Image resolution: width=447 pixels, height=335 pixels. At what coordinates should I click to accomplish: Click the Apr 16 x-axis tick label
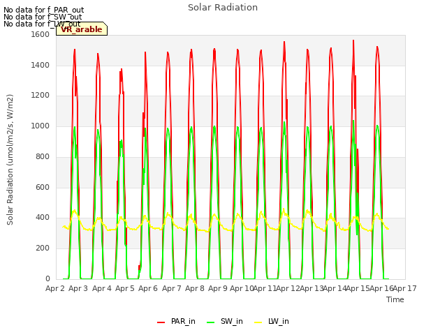(x=381, y=288)
